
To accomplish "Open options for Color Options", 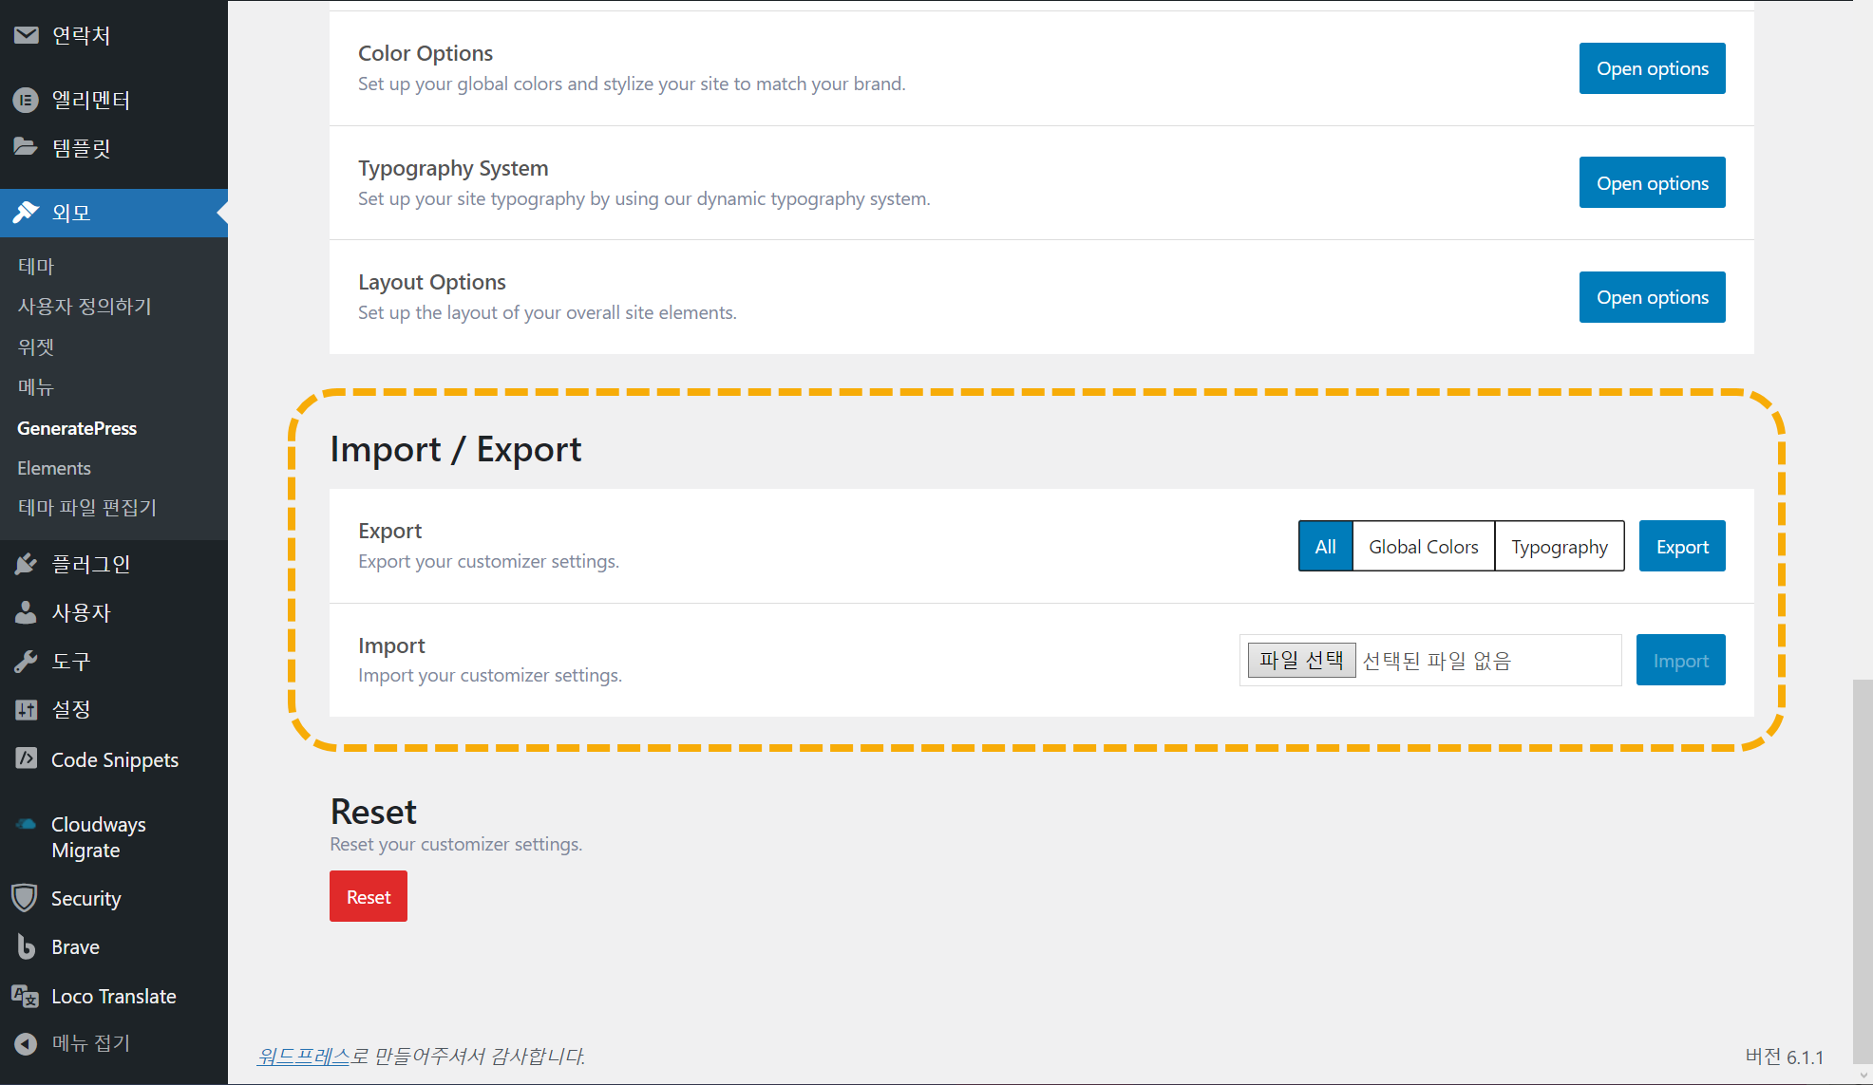I will (1652, 68).
